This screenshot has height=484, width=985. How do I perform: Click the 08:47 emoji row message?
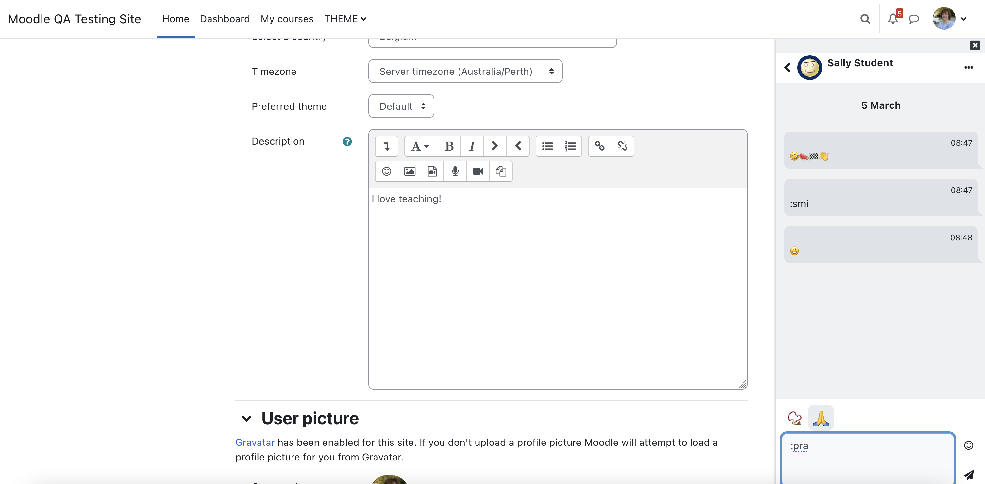pyautogui.click(x=881, y=150)
